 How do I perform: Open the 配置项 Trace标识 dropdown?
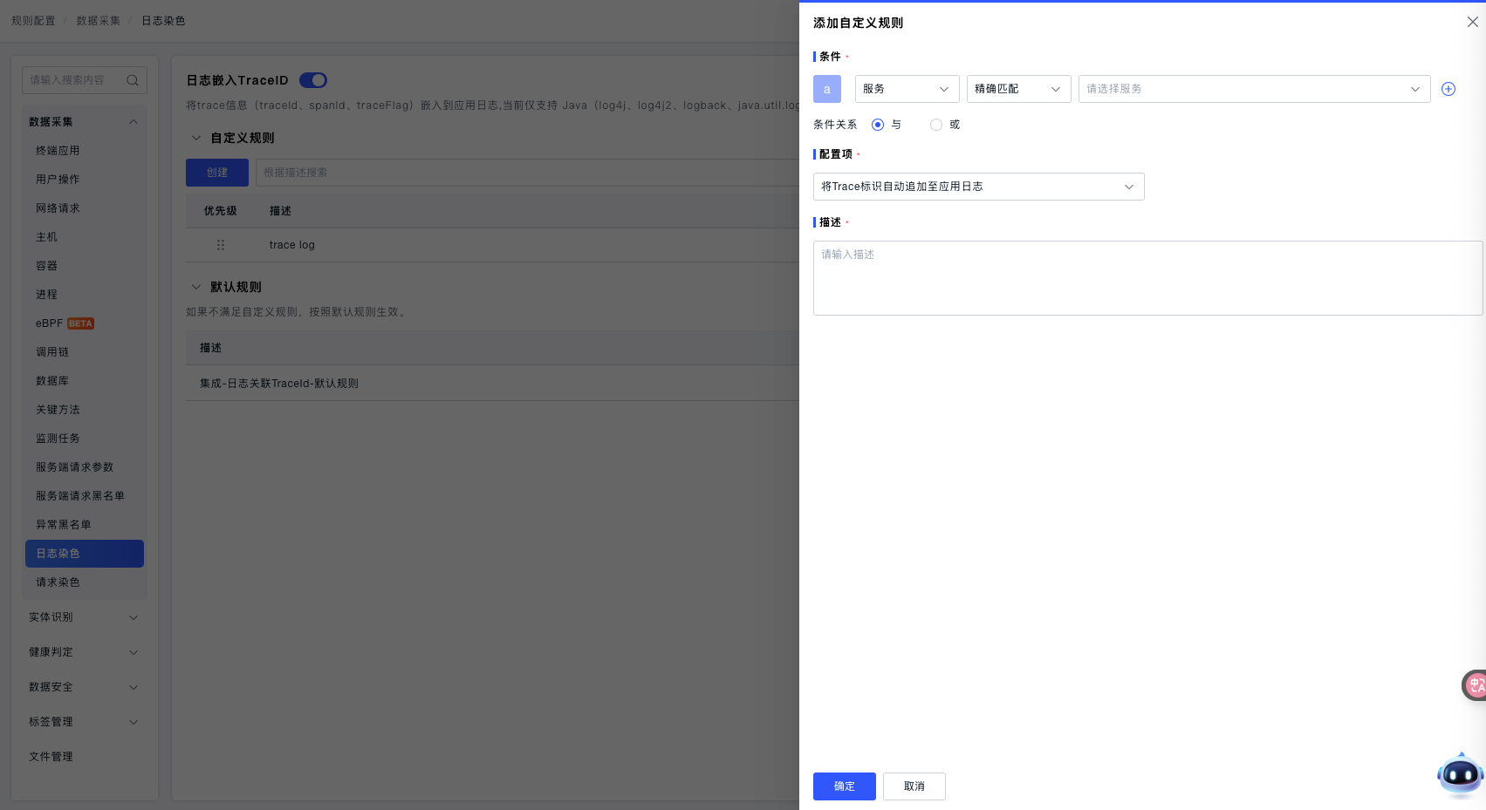978,187
